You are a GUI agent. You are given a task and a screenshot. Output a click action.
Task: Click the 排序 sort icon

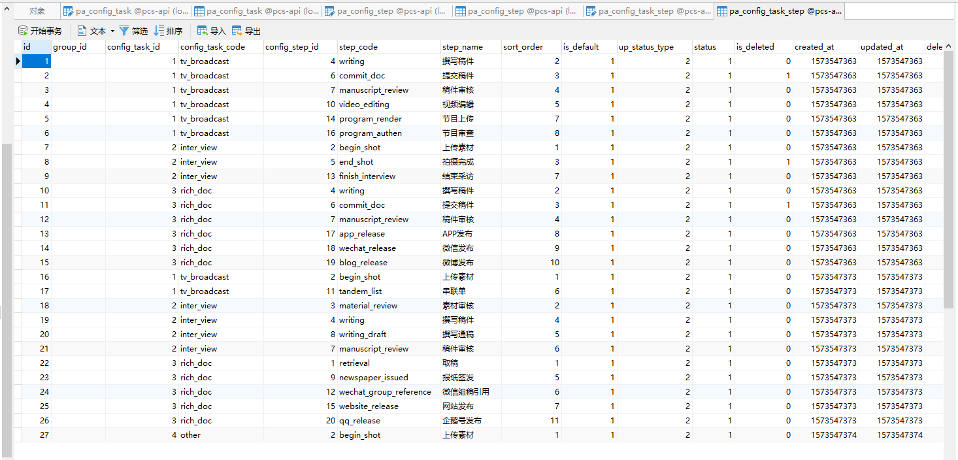(159, 31)
